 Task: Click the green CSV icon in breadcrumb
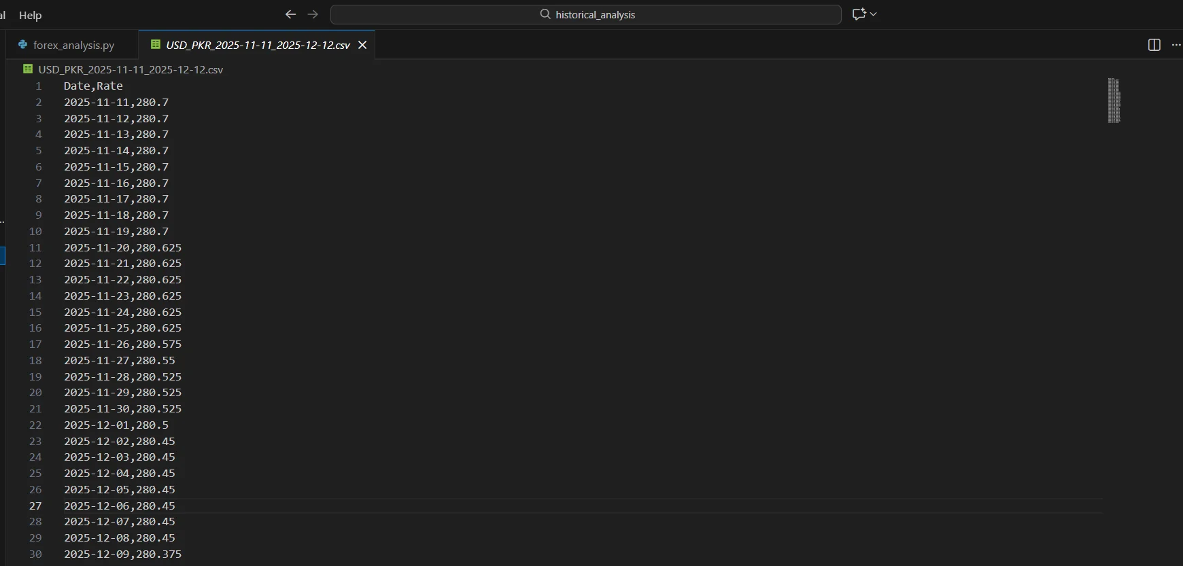click(28, 69)
